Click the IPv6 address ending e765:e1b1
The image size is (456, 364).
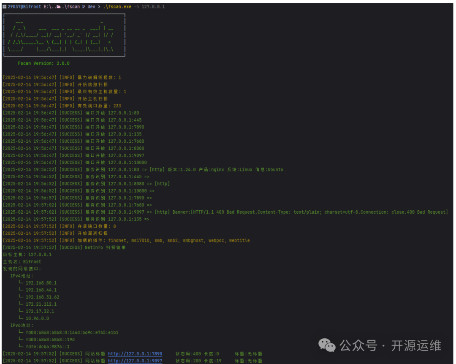coord(72,333)
